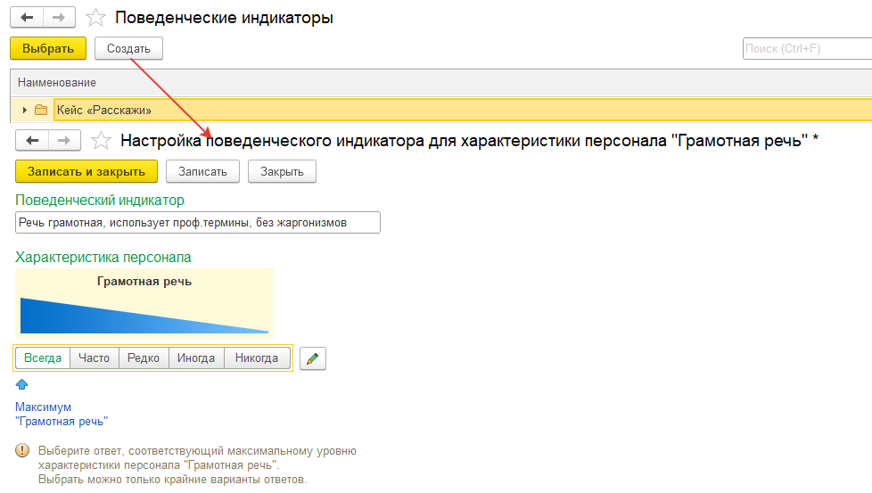This screenshot has width=872, height=493.
Task: Edit the Поведенческий индикатор text field
Action: 198,222
